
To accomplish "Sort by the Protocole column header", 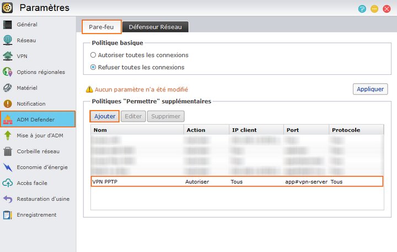I will [x=356, y=130].
